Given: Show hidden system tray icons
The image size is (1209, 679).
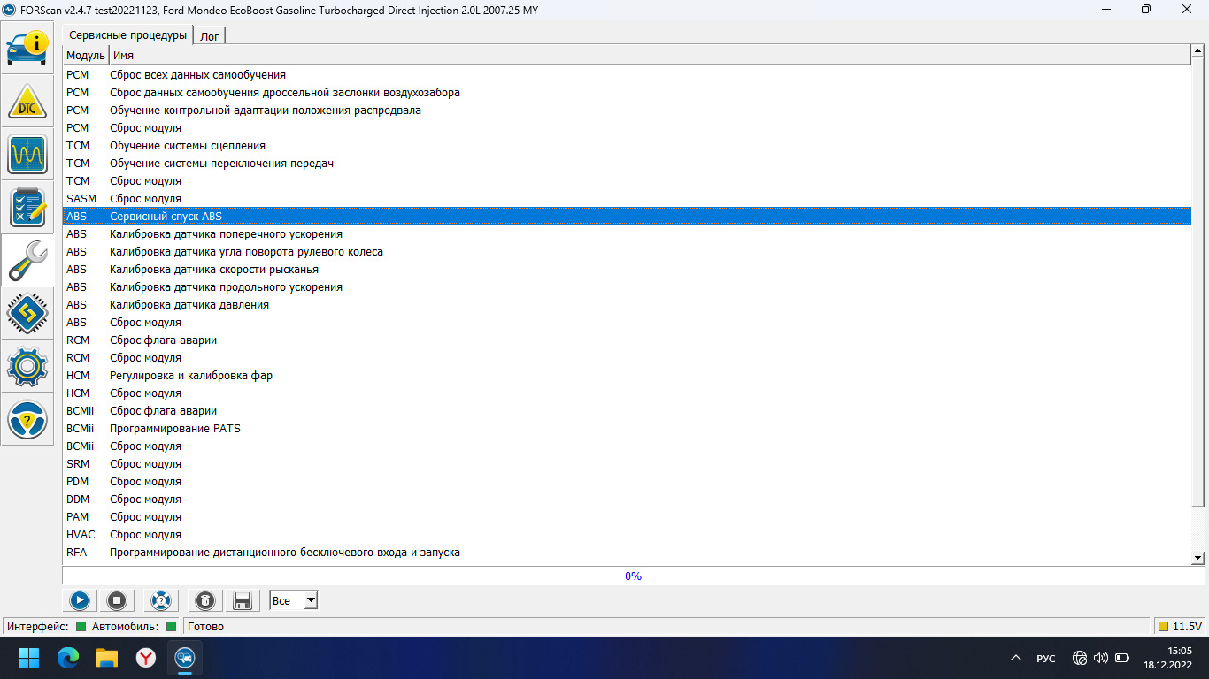Looking at the screenshot, I should coord(1016,658).
